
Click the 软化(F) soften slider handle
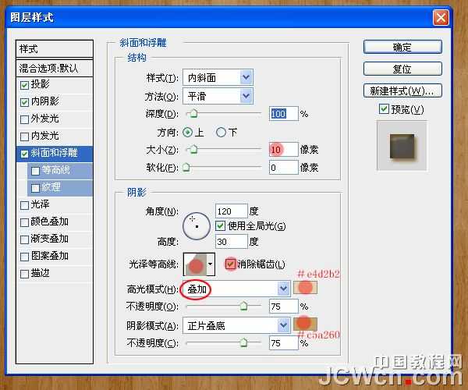click(186, 167)
